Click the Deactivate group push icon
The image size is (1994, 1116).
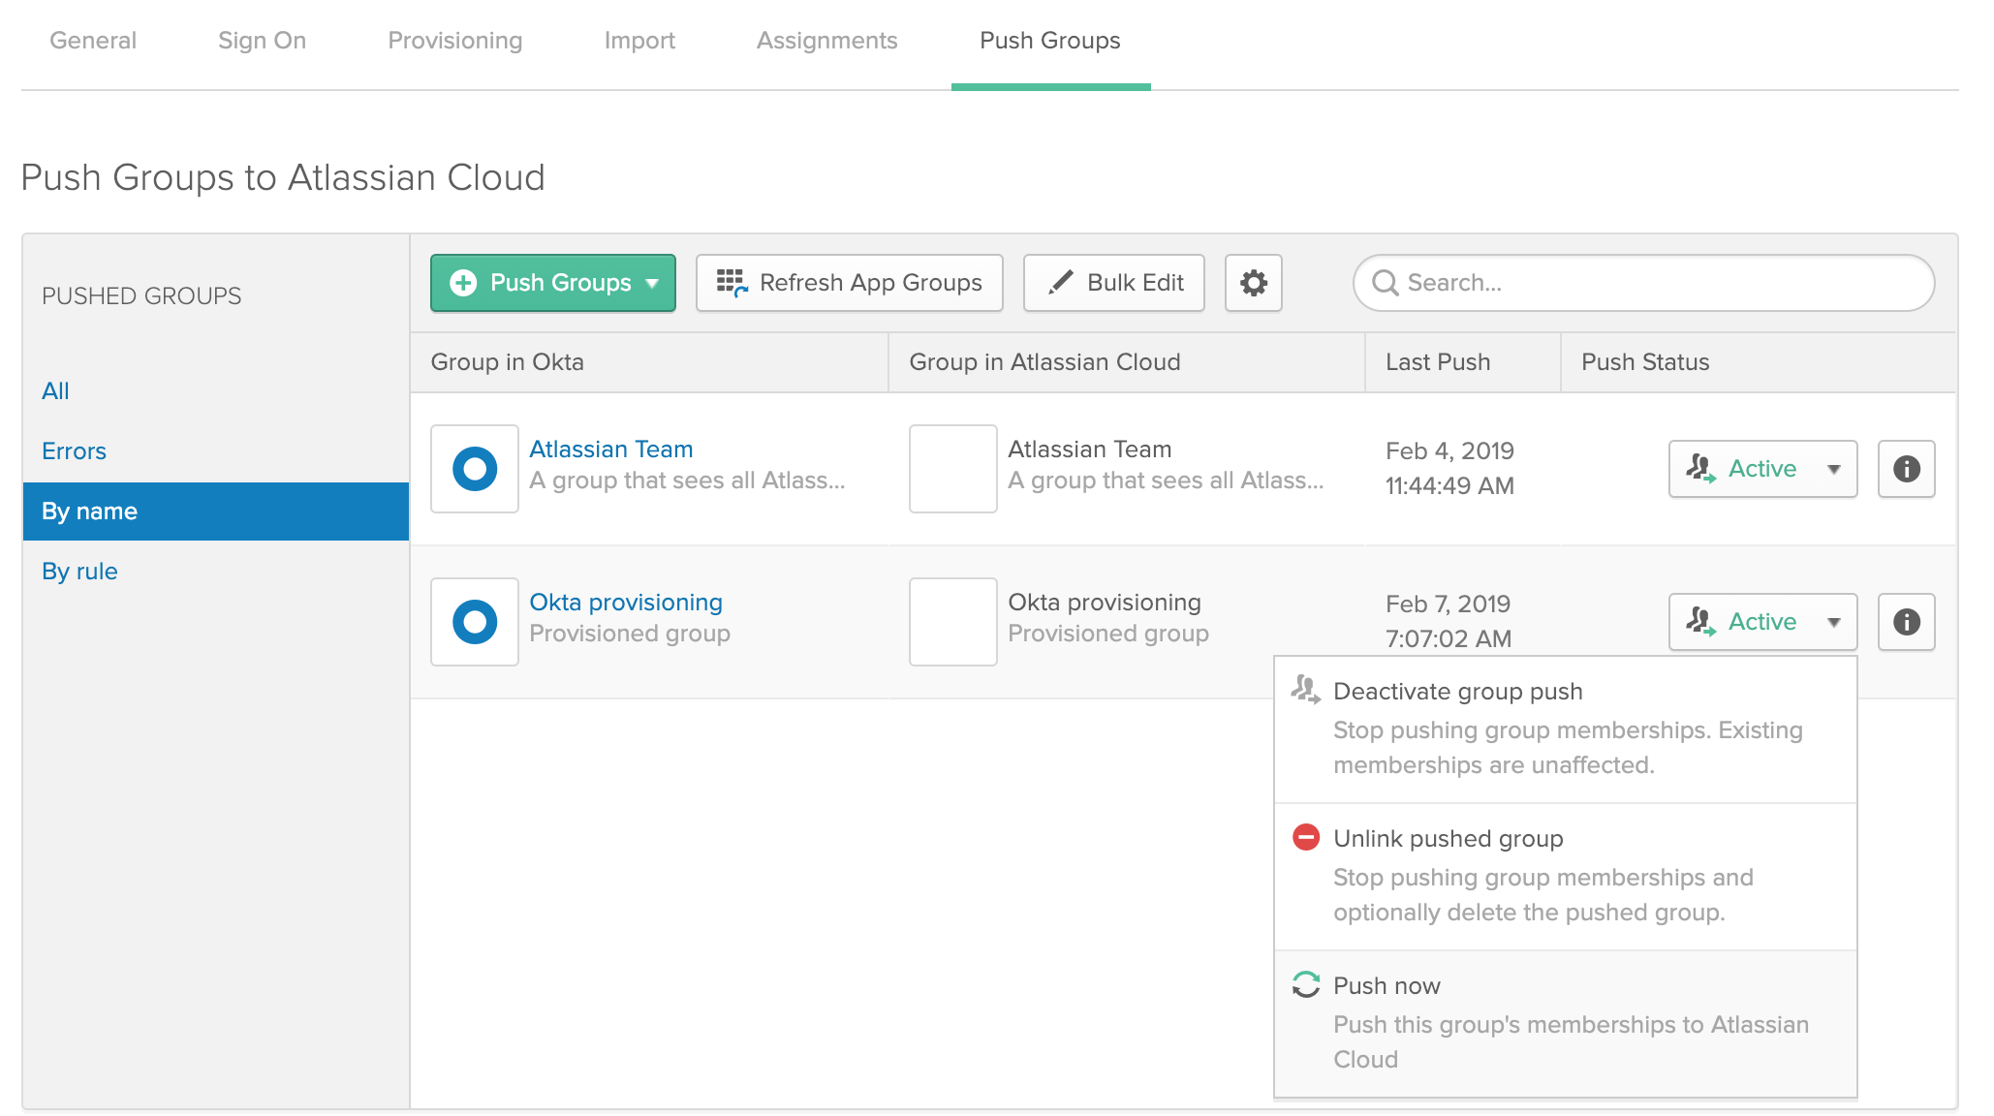click(1305, 690)
